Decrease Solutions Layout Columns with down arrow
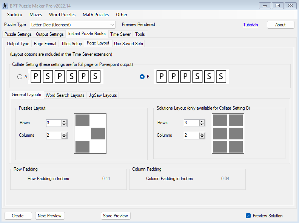The image size is (299, 223). 202,137
